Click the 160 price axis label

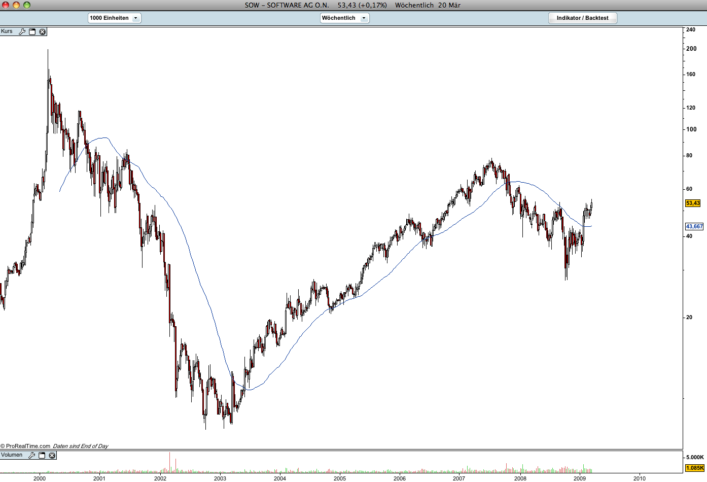coord(691,74)
